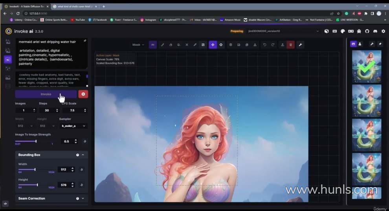Select the Erase Bounding Box tool (X icon)

click(x=187, y=45)
